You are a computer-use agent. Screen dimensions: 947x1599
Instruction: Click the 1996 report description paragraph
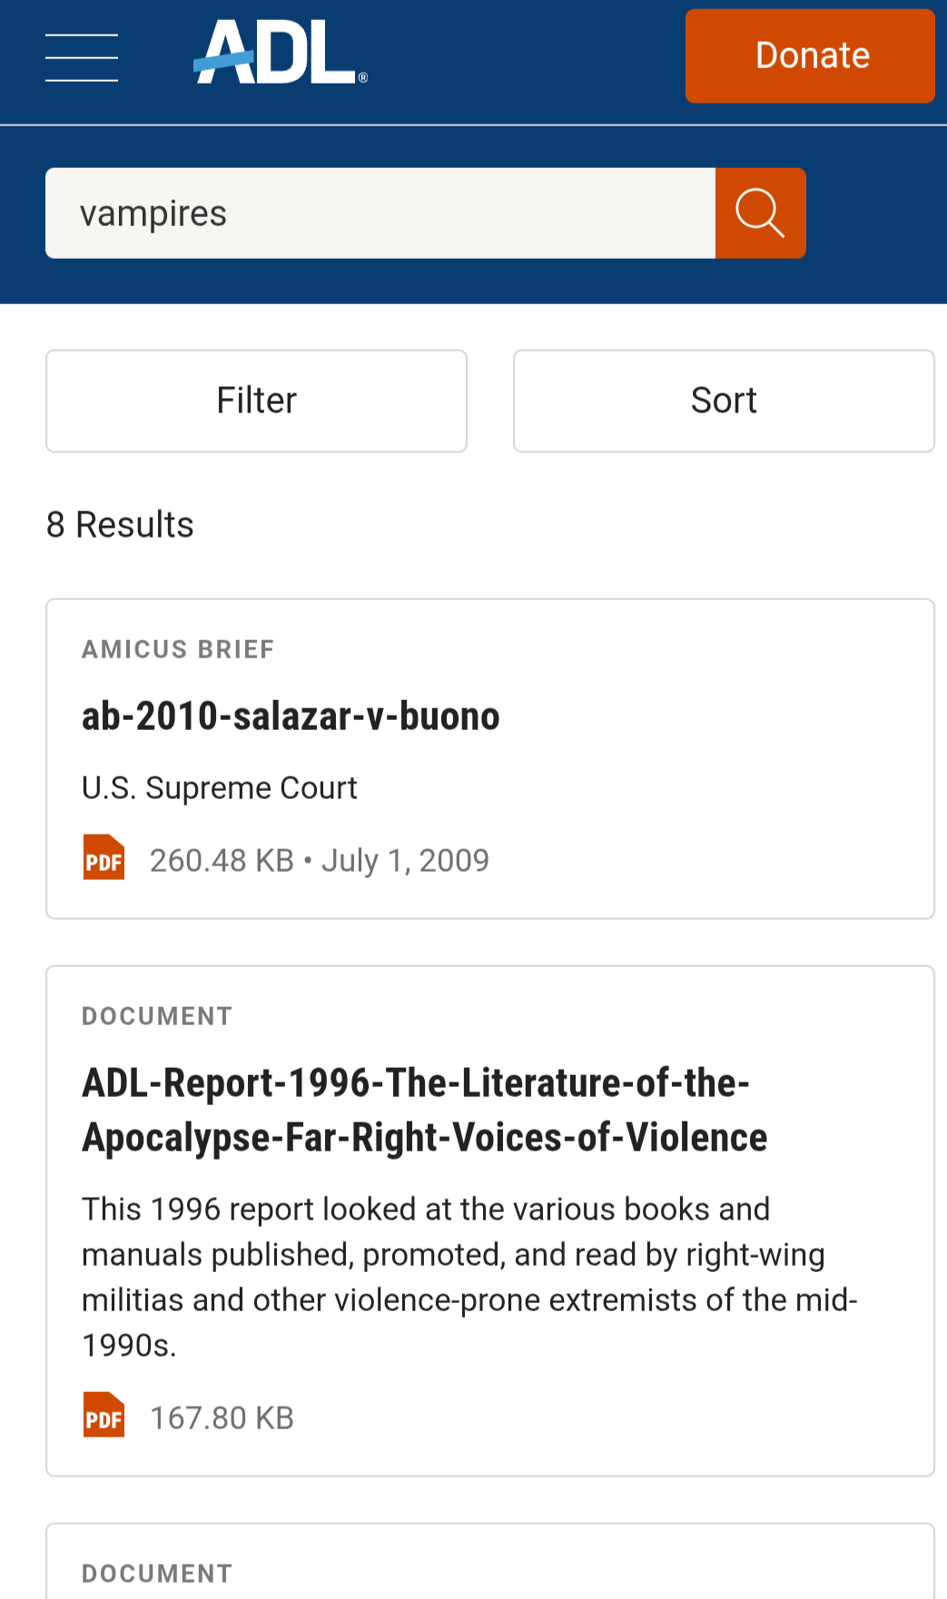(x=469, y=1277)
